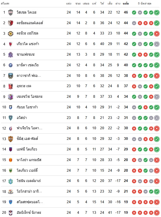Viewport: 161px width, 217px height.
Task: Open the first recent-match loss icon for อัลบิเร็กซ์ นิงาตะ
Action: click(134, 213)
